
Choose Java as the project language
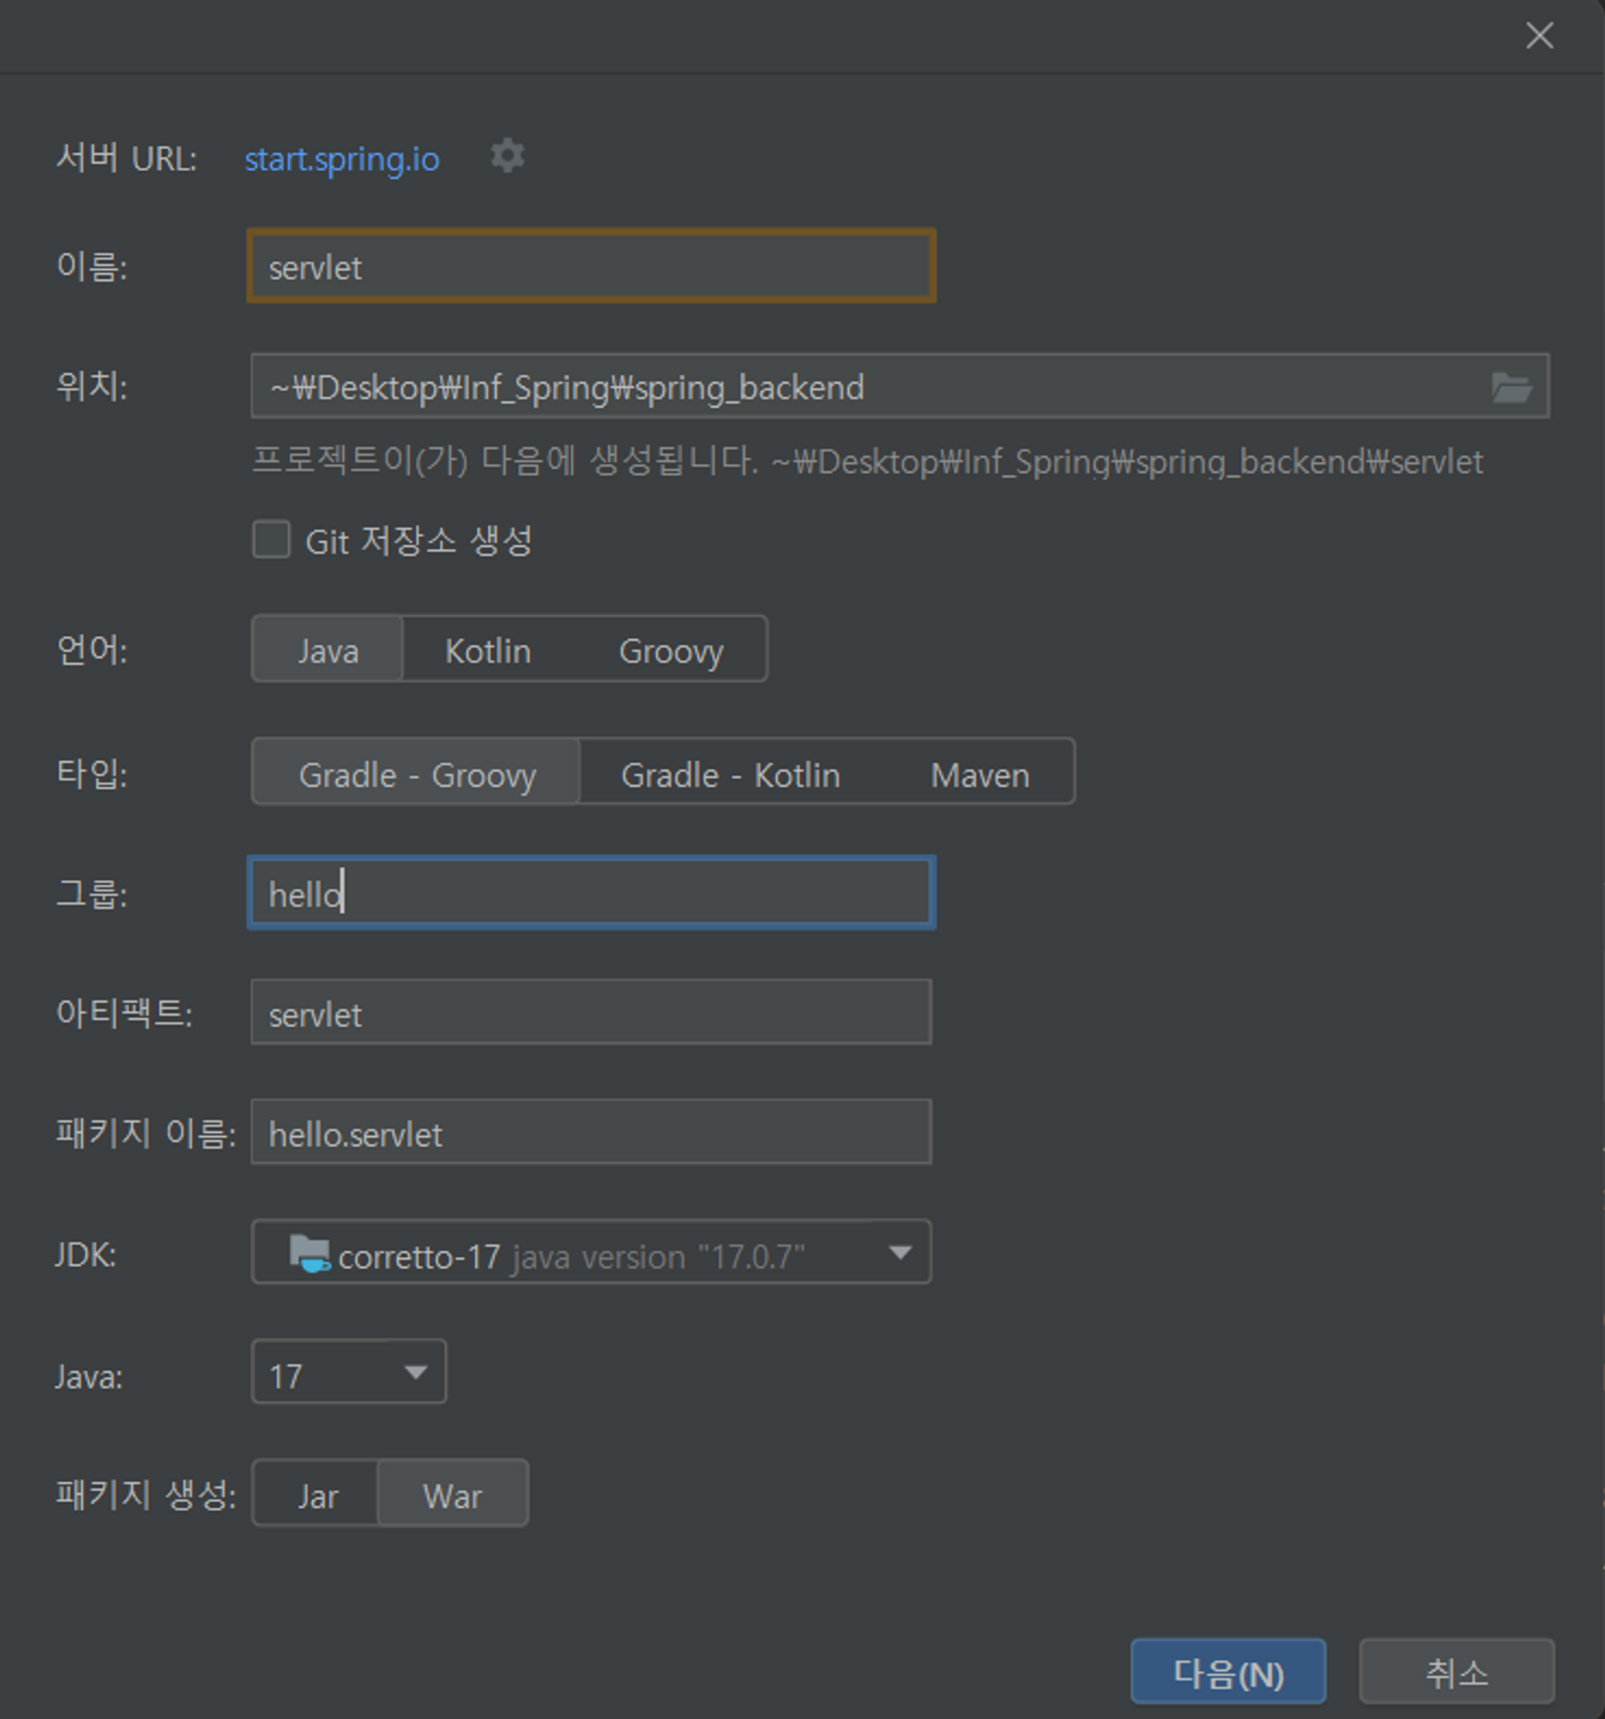tap(327, 650)
